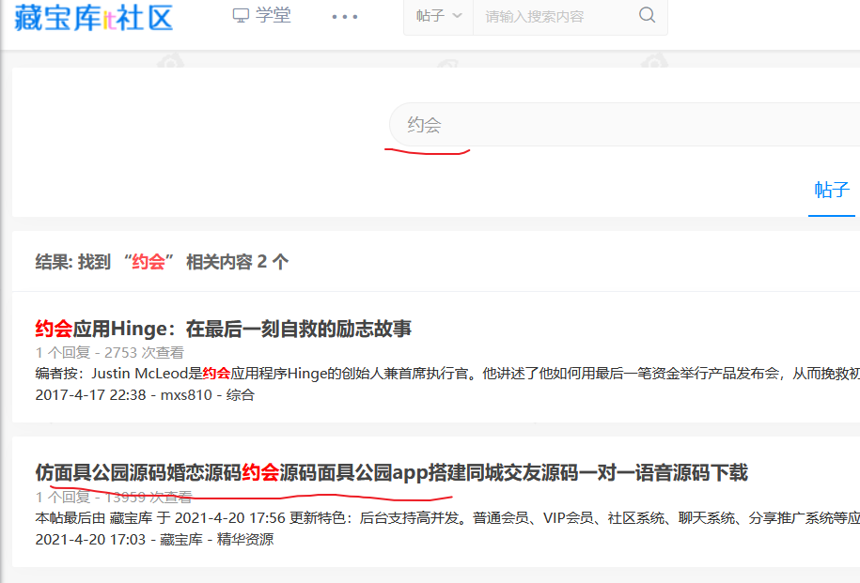Click the monitor icon beside 学堂
This screenshot has width=860, height=583.
(242, 16)
